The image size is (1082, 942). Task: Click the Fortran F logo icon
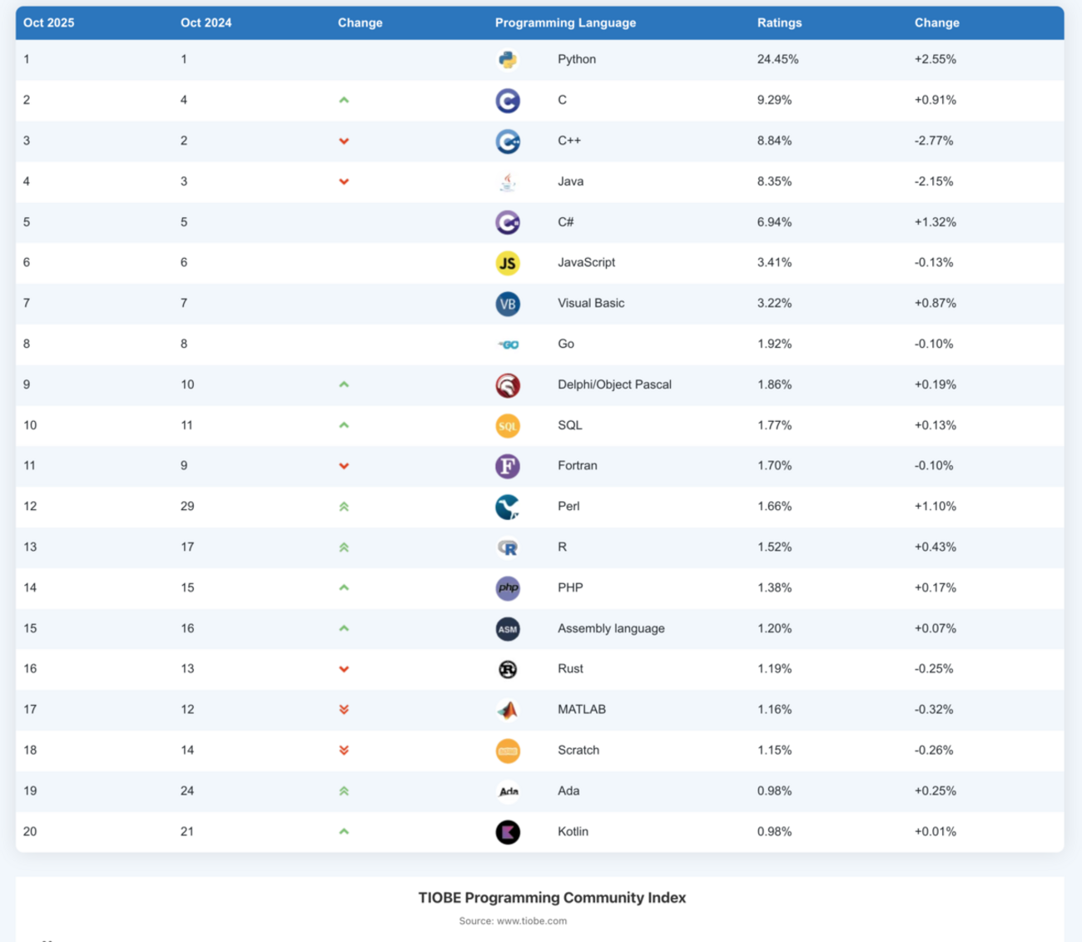tap(507, 466)
